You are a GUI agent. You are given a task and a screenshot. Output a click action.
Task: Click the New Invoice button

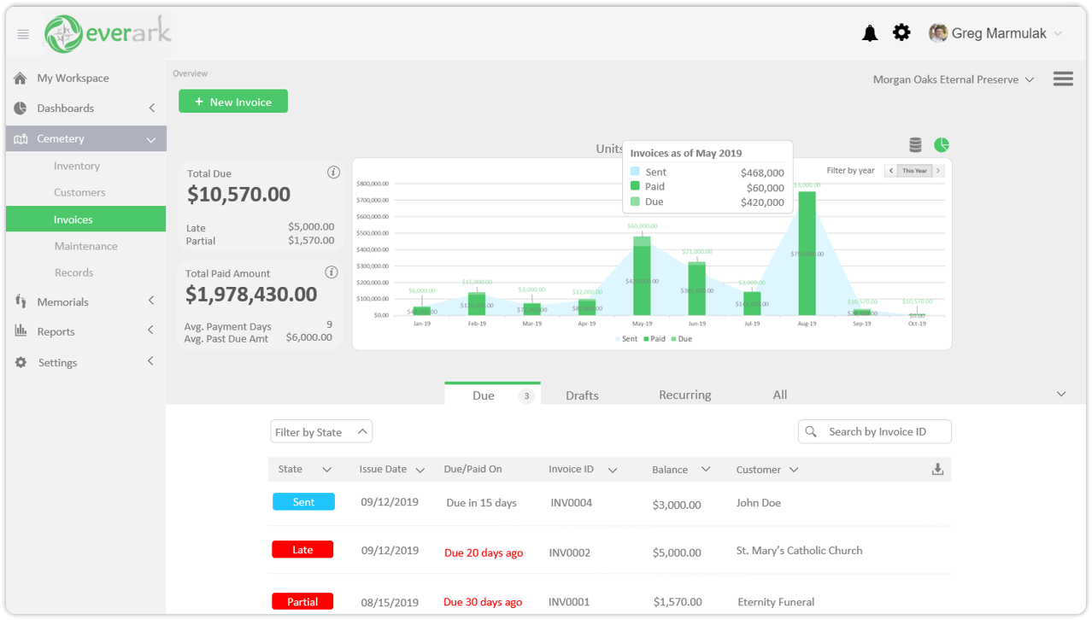(232, 102)
